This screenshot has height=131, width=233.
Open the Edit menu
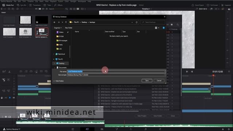tap(19, 1)
